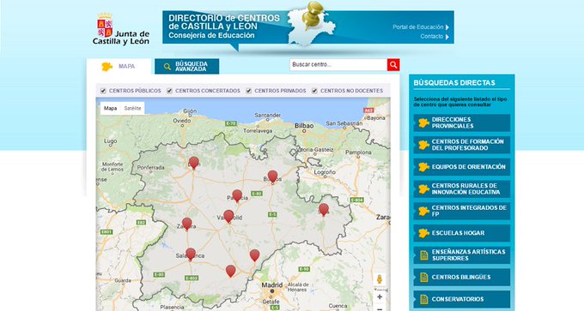584x311 pixels.
Task: Click the Pamplona label on the map
Action: click(x=358, y=153)
